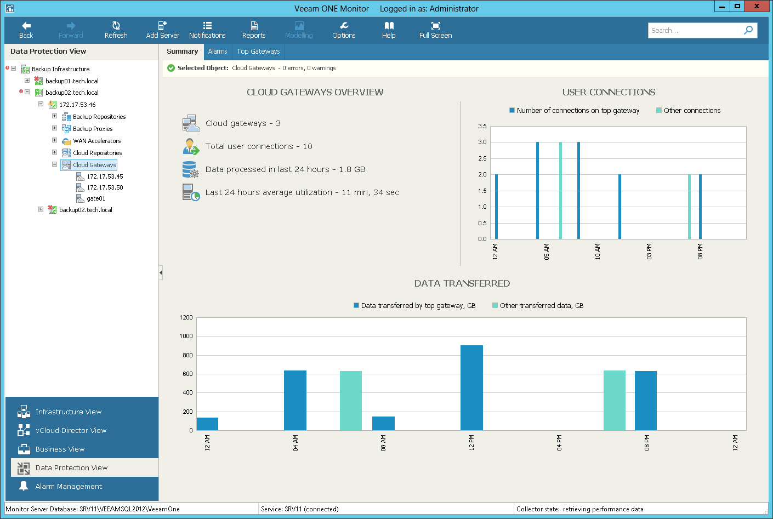Viewport: 773px width, 519px height.
Task: Select backup01.tech.local server
Action: (x=72, y=81)
